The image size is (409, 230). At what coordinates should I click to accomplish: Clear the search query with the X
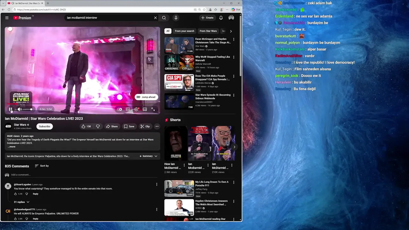pyautogui.click(x=156, y=18)
